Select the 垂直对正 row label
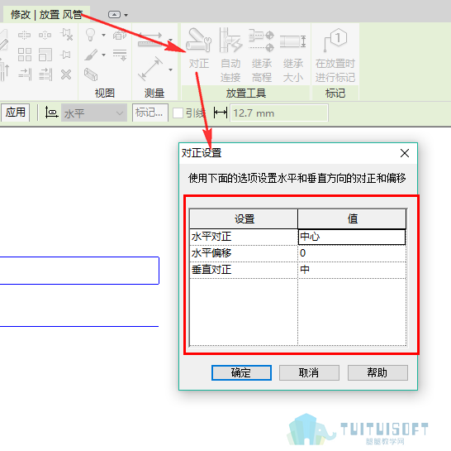 click(211, 270)
